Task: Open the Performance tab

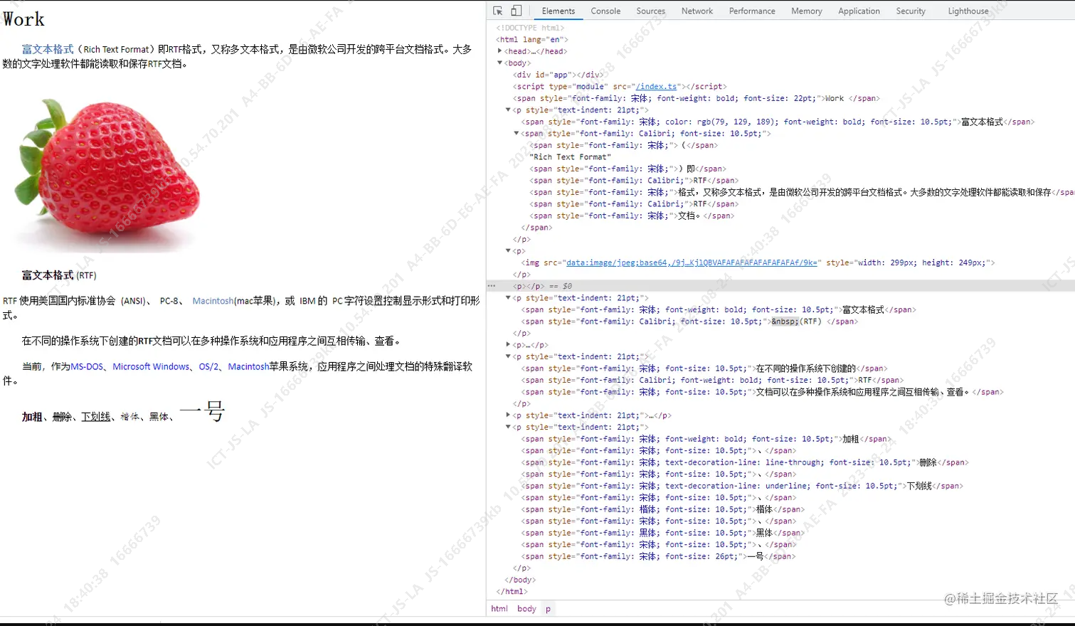Action: (752, 11)
